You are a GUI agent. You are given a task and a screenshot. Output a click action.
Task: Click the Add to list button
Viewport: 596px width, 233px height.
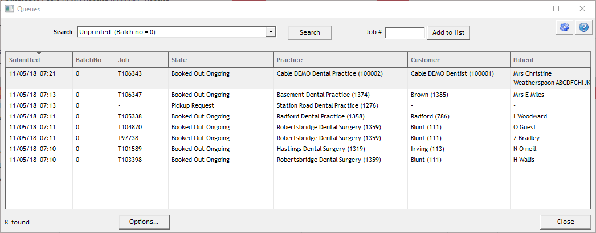coord(448,32)
